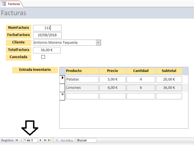The image size is (194, 145).
Task: Create new blank record icon
Action: click(50, 140)
